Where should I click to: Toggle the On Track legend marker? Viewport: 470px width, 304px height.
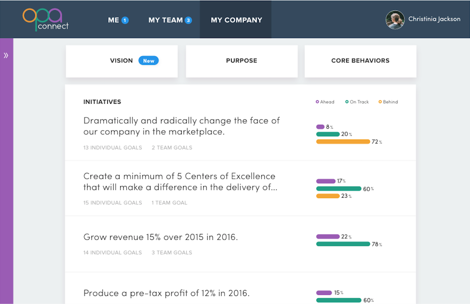[x=347, y=102]
